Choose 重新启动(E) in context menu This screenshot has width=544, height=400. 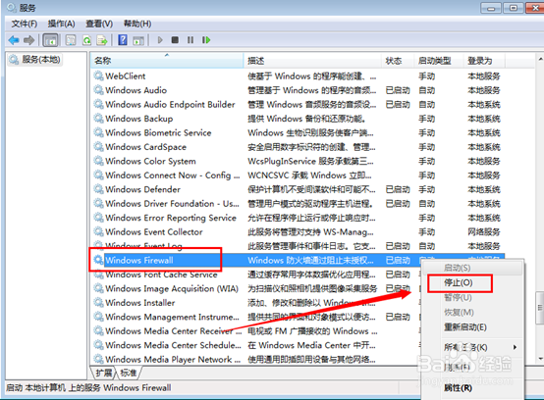point(465,327)
